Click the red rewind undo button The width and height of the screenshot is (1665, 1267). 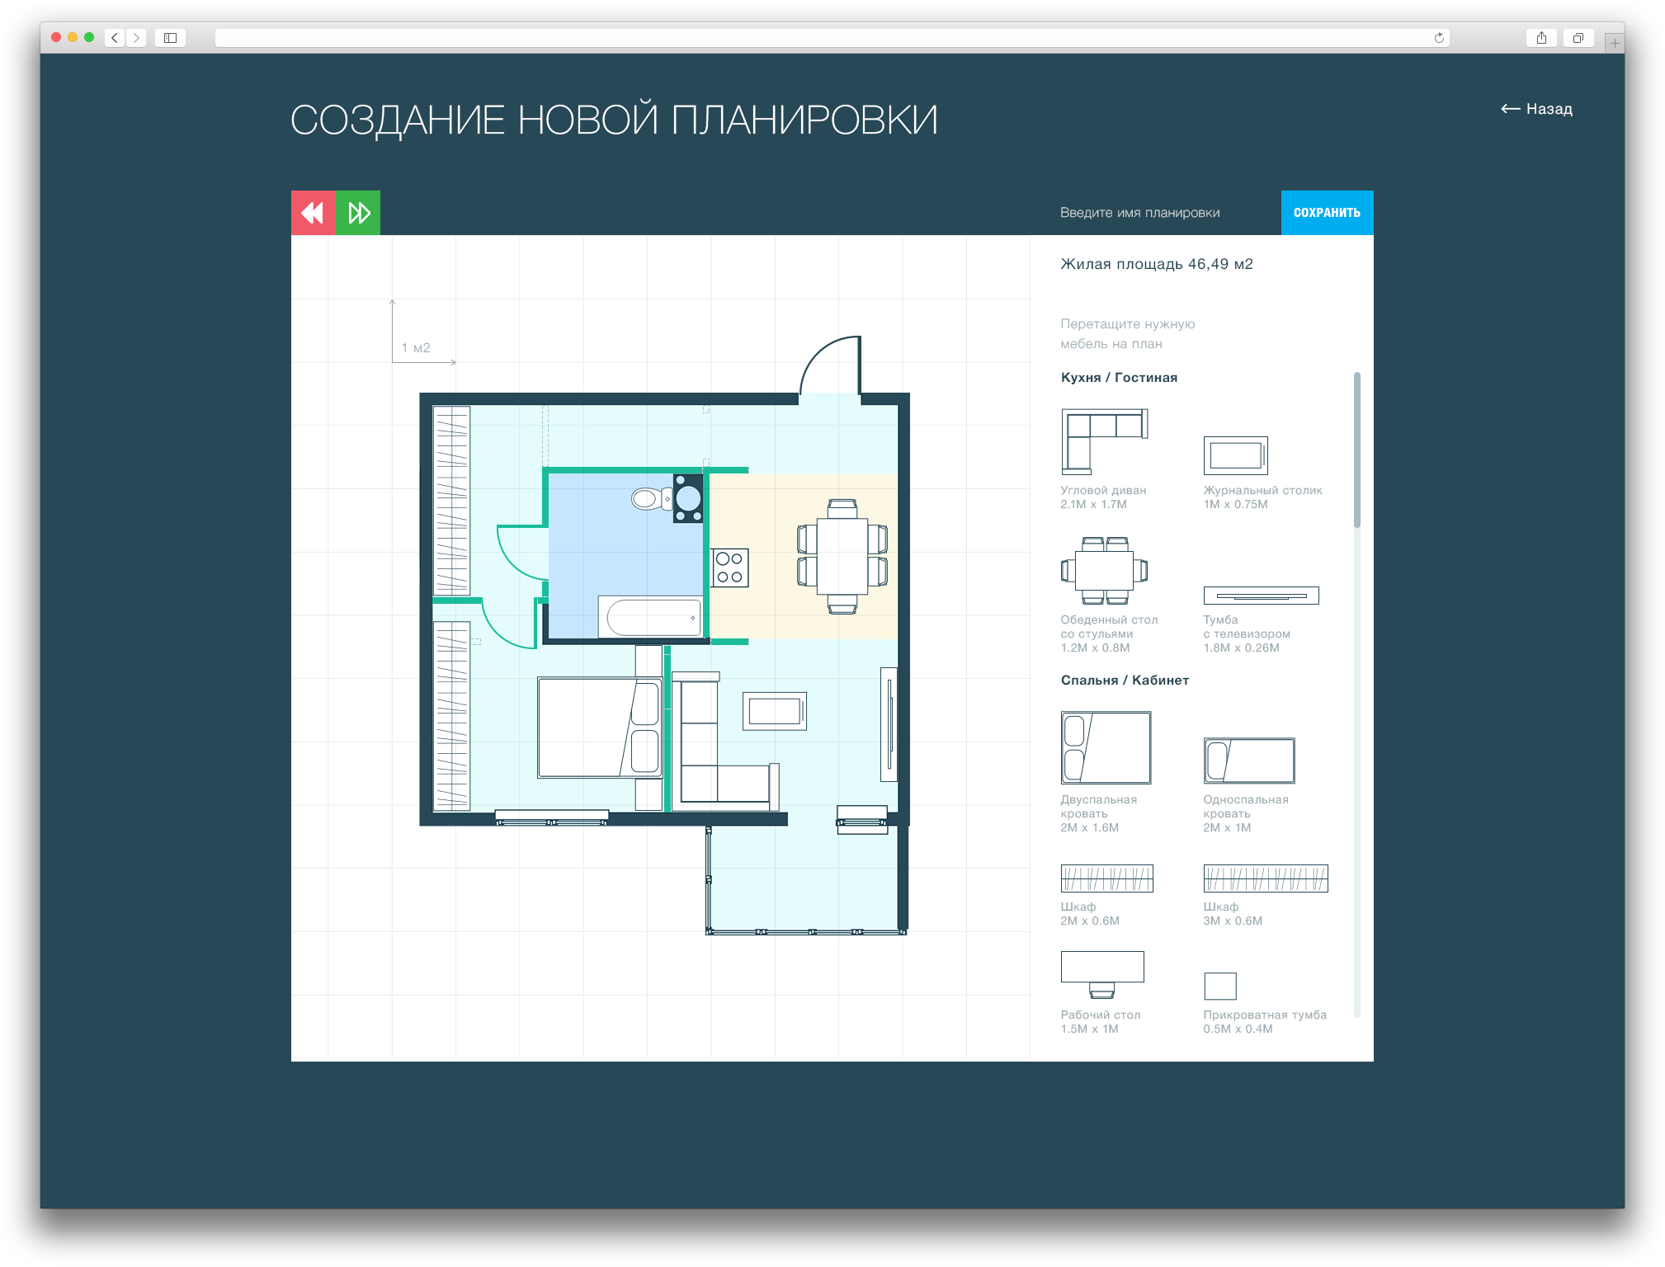[x=314, y=213]
